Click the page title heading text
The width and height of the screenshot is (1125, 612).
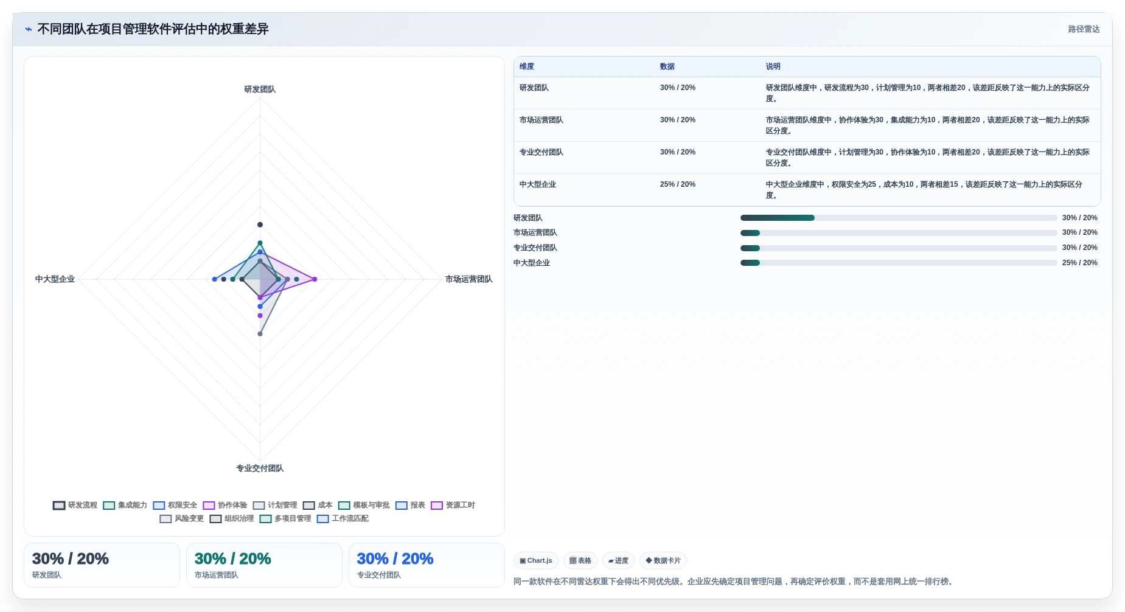[153, 29]
